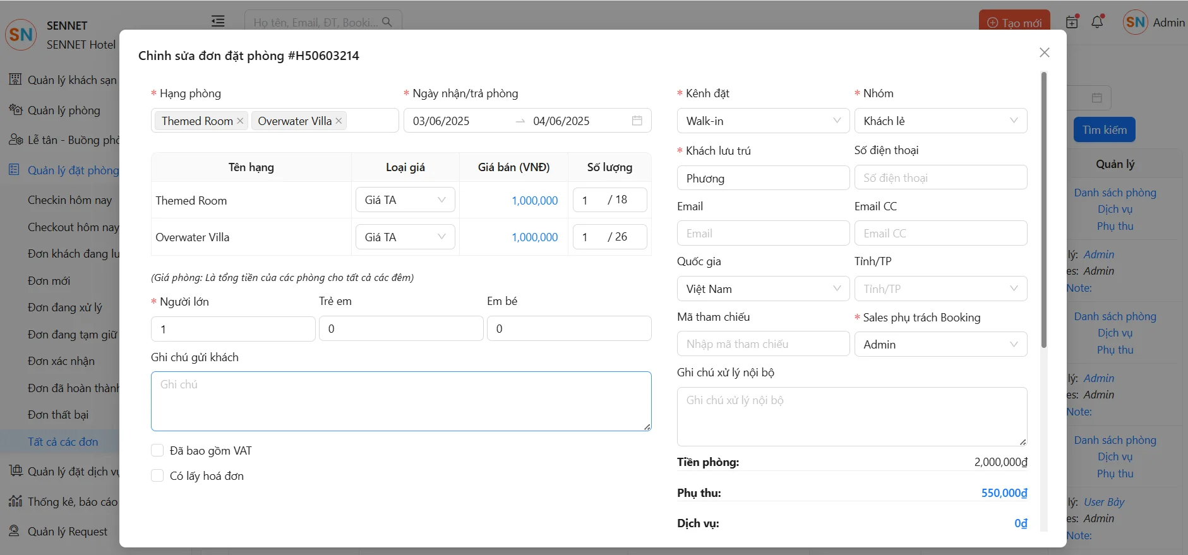Open the calendar-plus icon in header
The width and height of the screenshot is (1188, 555).
pos(1072,22)
